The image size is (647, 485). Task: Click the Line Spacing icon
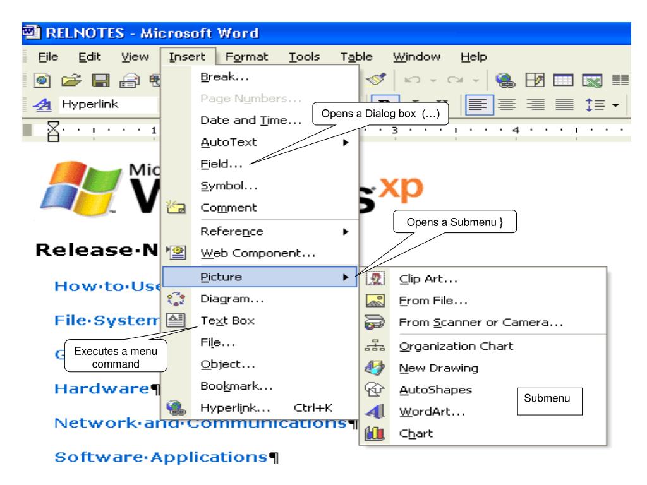[x=594, y=105]
